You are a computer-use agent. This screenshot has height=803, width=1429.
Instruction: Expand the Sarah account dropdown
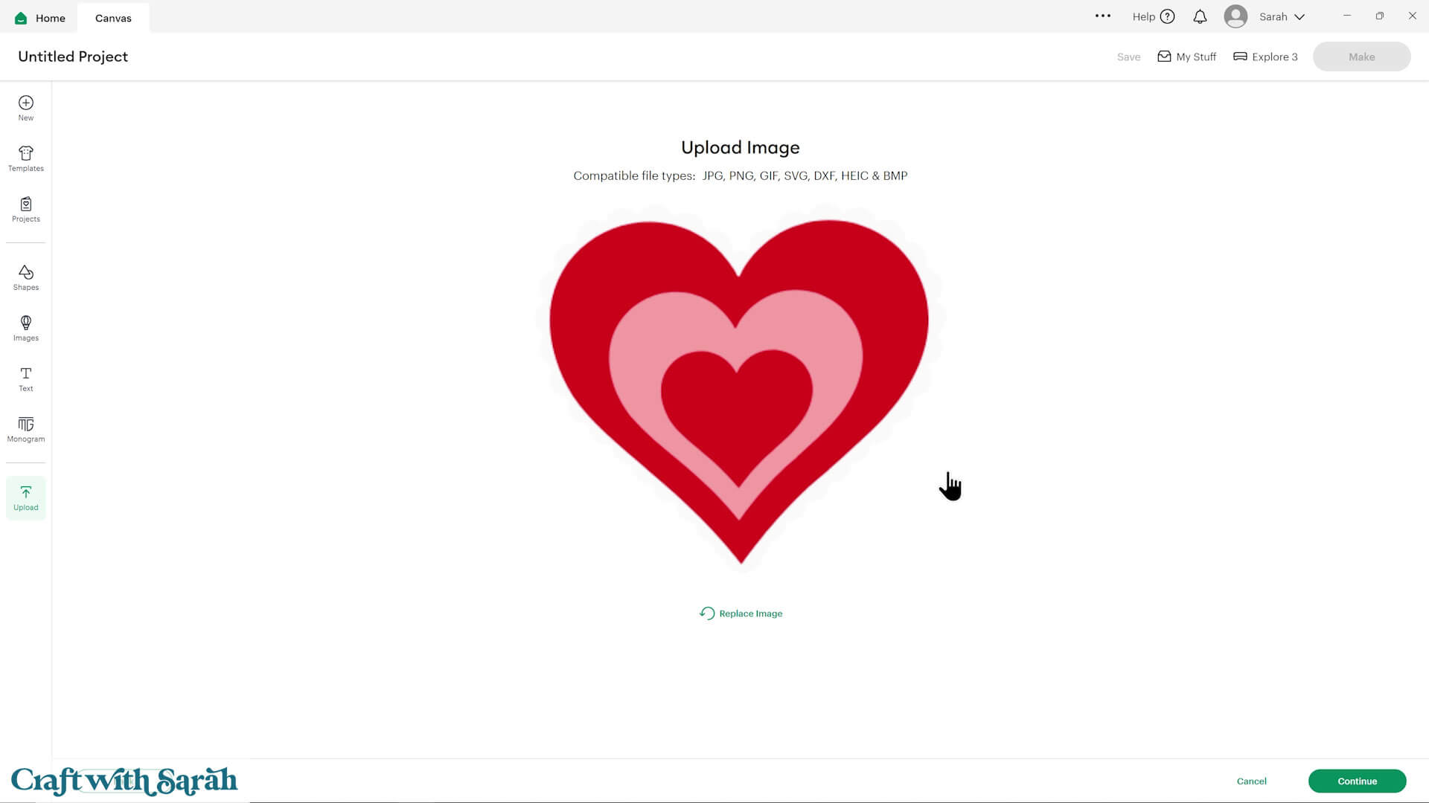point(1299,17)
